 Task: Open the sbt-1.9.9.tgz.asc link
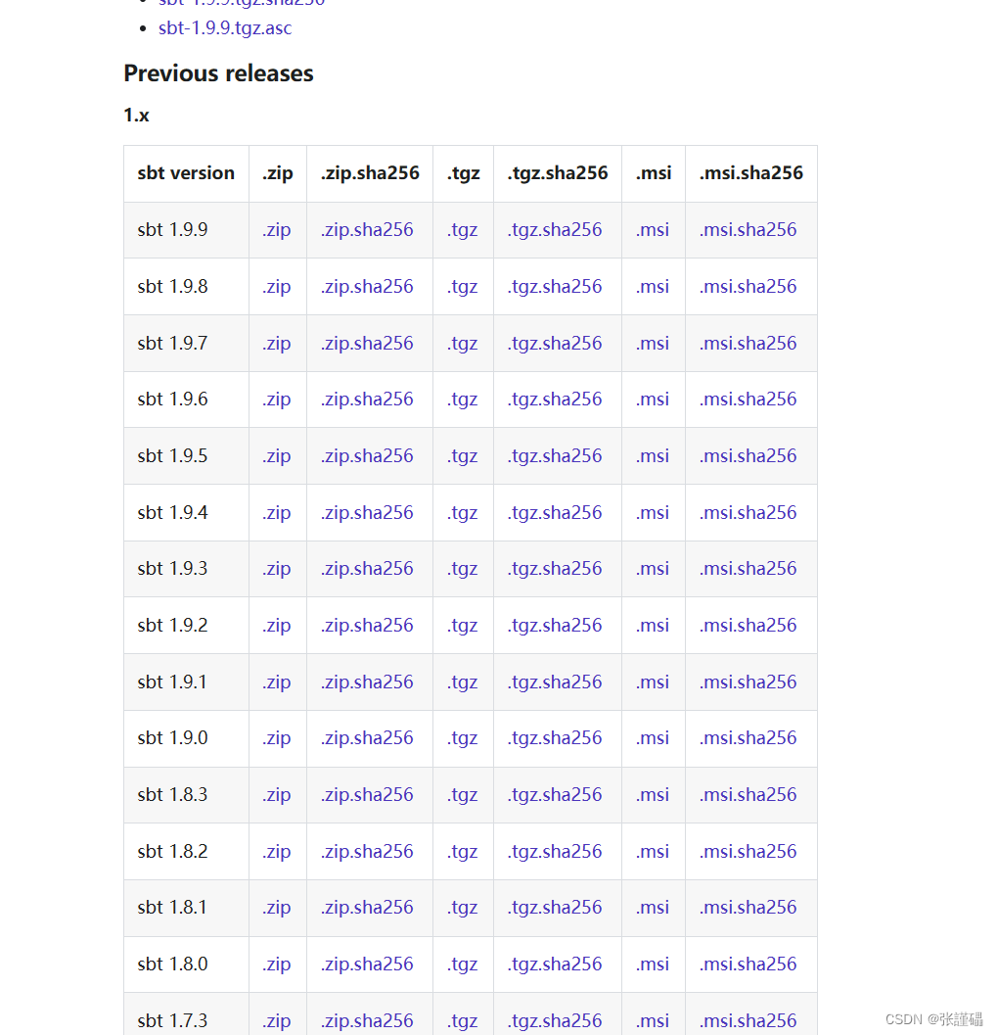pyautogui.click(x=225, y=28)
